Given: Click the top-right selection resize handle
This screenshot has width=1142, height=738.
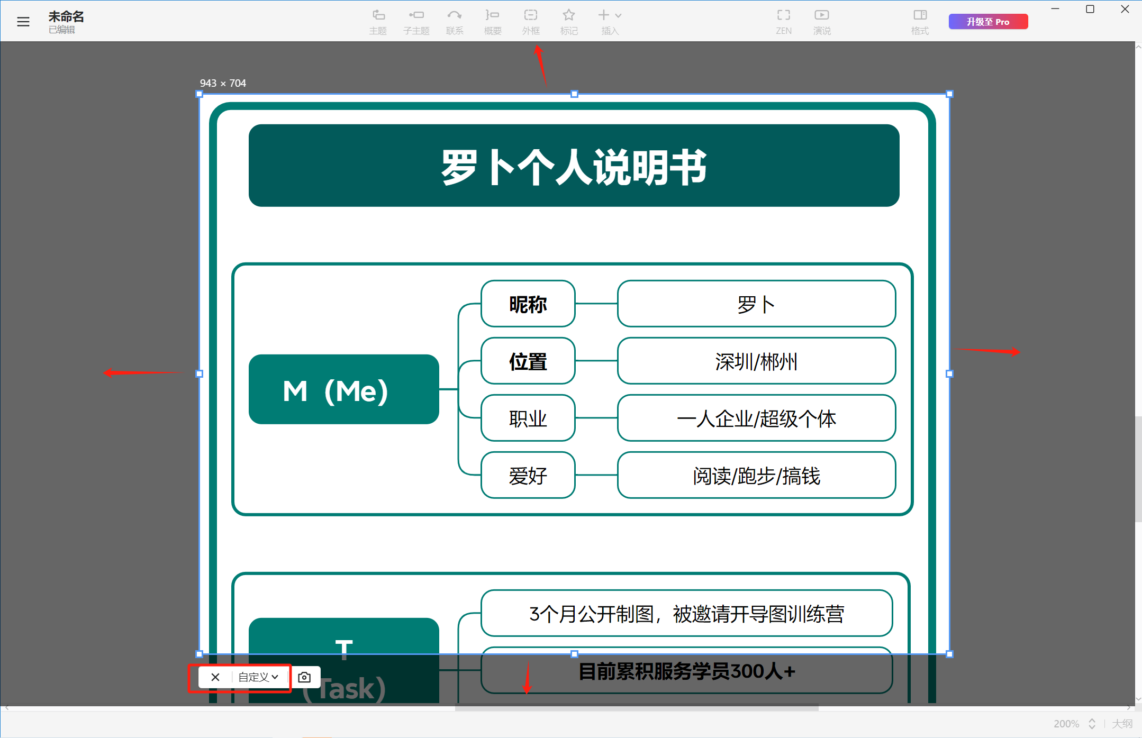Looking at the screenshot, I should point(949,94).
